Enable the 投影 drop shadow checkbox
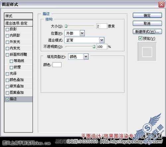 click(7, 30)
